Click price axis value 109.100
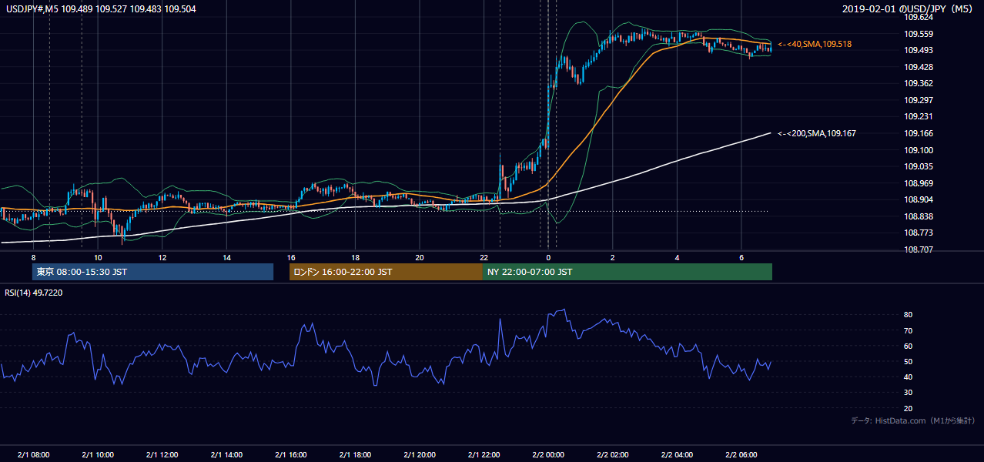The image size is (984, 462). point(919,150)
